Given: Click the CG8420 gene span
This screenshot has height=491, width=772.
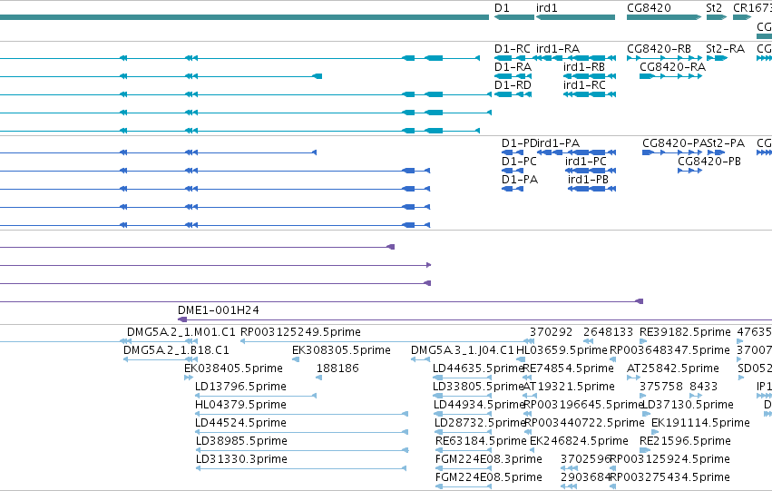Looking at the screenshot, I should 664,17.
